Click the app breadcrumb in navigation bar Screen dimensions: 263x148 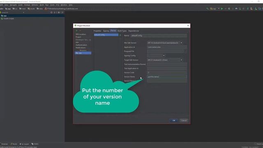tap(8, 9)
